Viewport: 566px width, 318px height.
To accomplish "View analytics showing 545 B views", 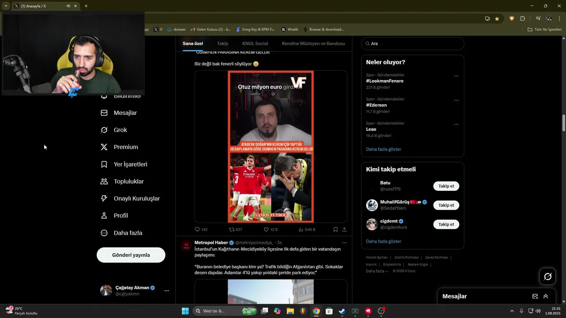I will 307,230.
